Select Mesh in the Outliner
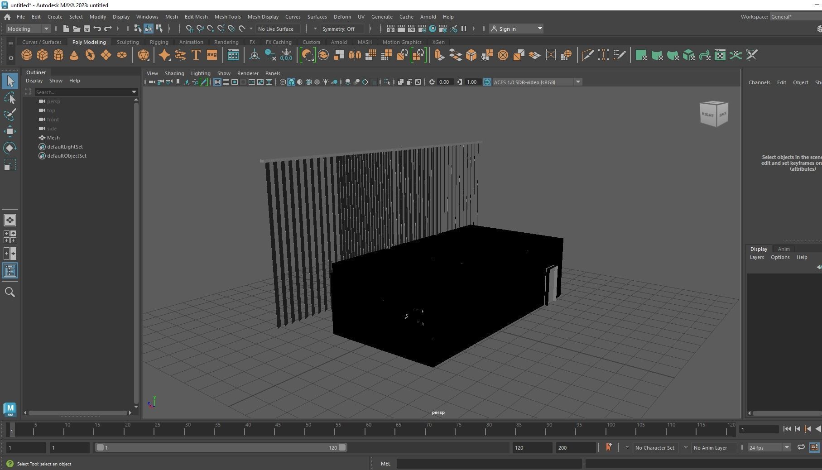Viewport: 822px width, 470px height. point(53,138)
